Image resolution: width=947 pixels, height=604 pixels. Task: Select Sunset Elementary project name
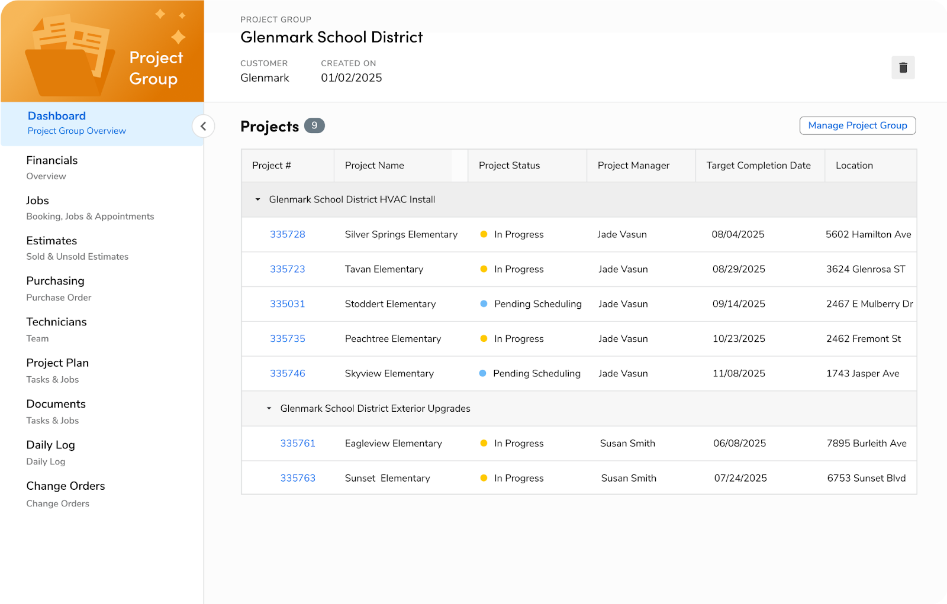point(388,478)
